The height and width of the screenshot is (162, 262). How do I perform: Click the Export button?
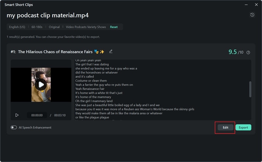pyautogui.click(x=243, y=127)
